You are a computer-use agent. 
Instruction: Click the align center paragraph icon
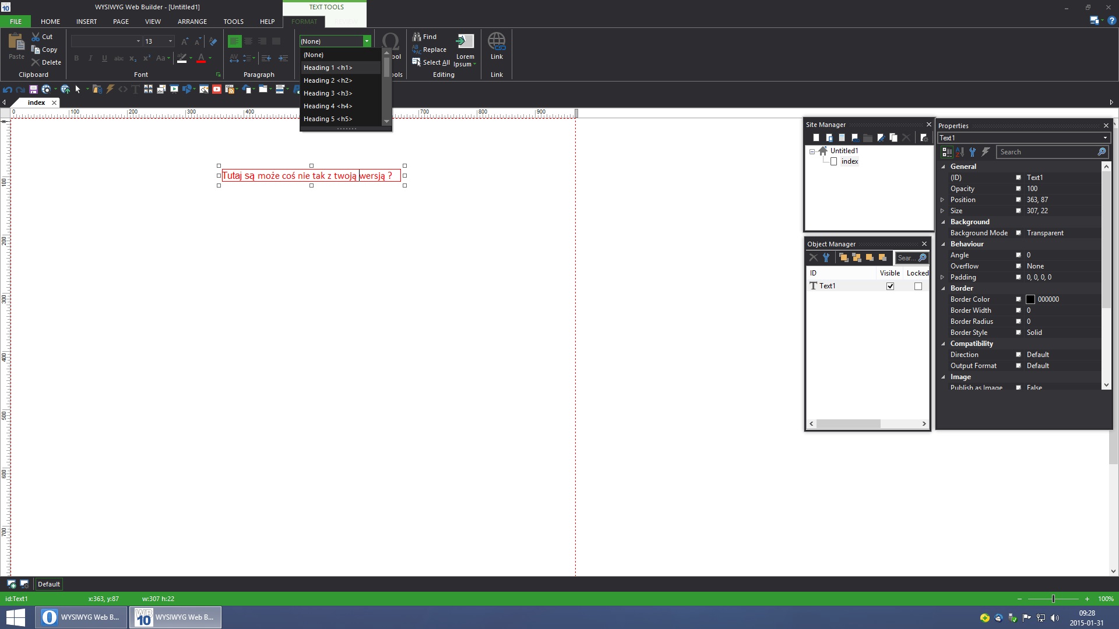click(x=249, y=41)
